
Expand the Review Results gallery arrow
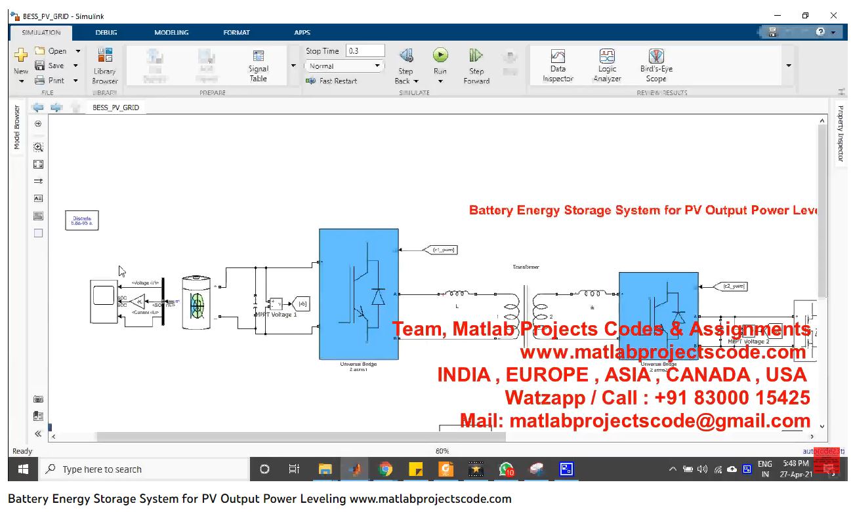click(789, 66)
